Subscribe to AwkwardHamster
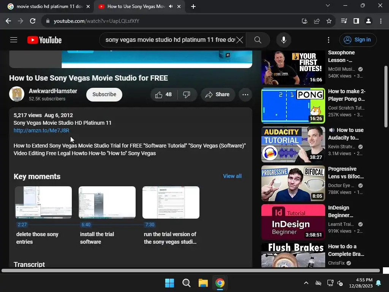 pos(104,94)
